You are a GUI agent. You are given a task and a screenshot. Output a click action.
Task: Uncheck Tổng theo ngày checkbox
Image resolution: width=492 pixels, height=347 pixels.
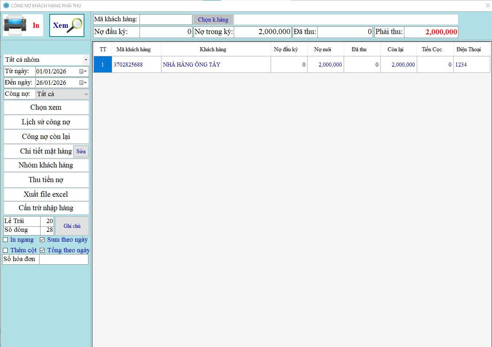click(42, 250)
